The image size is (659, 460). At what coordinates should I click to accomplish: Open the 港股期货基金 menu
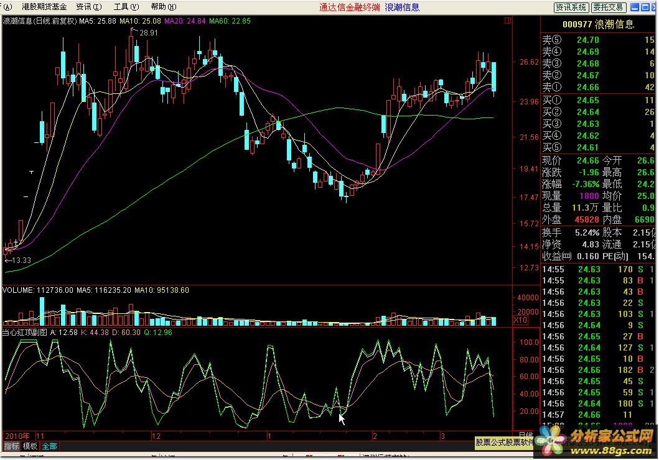point(44,7)
